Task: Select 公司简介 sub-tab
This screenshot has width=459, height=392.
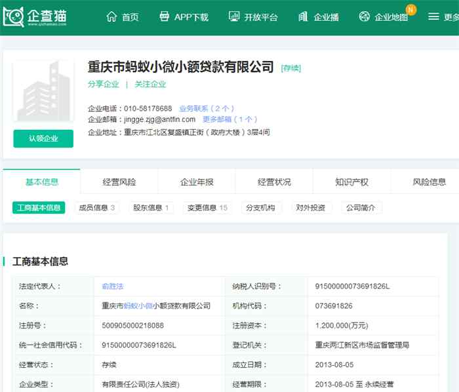Action: click(361, 208)
